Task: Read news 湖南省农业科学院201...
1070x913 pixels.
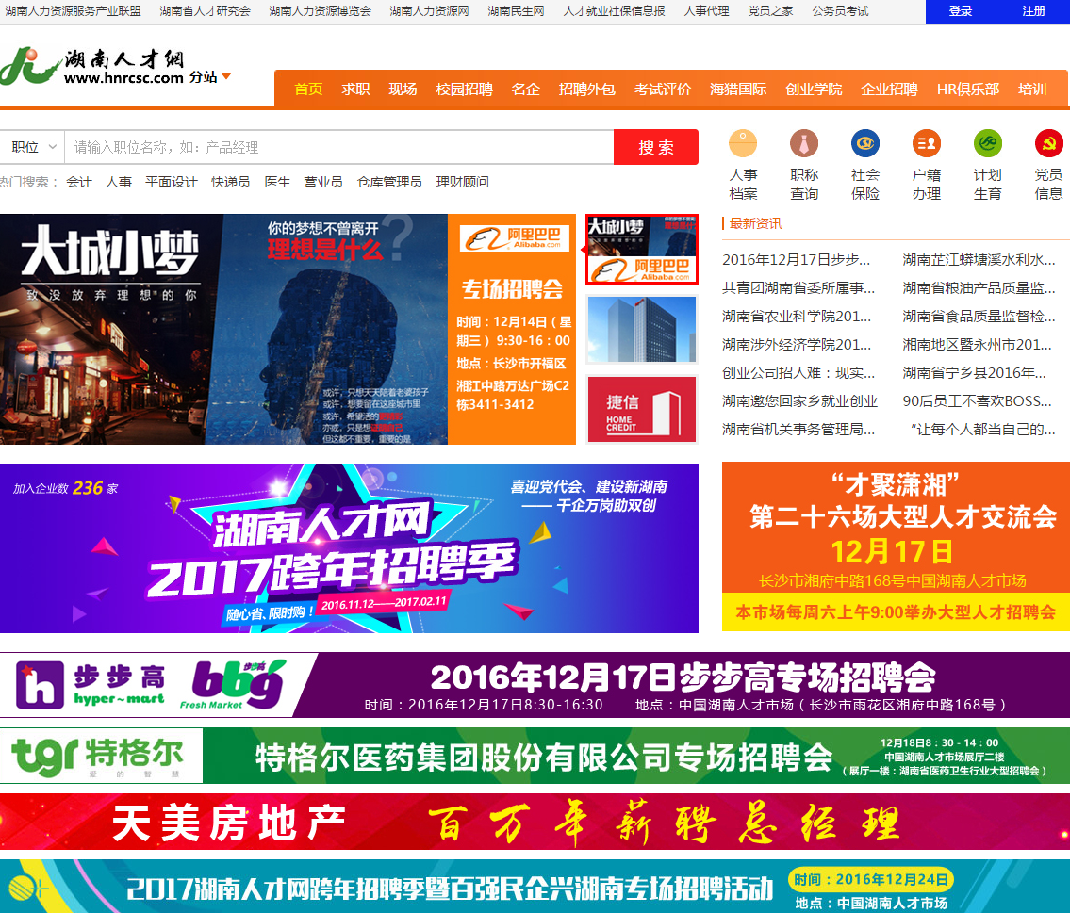Action: (x=797, y=317)
